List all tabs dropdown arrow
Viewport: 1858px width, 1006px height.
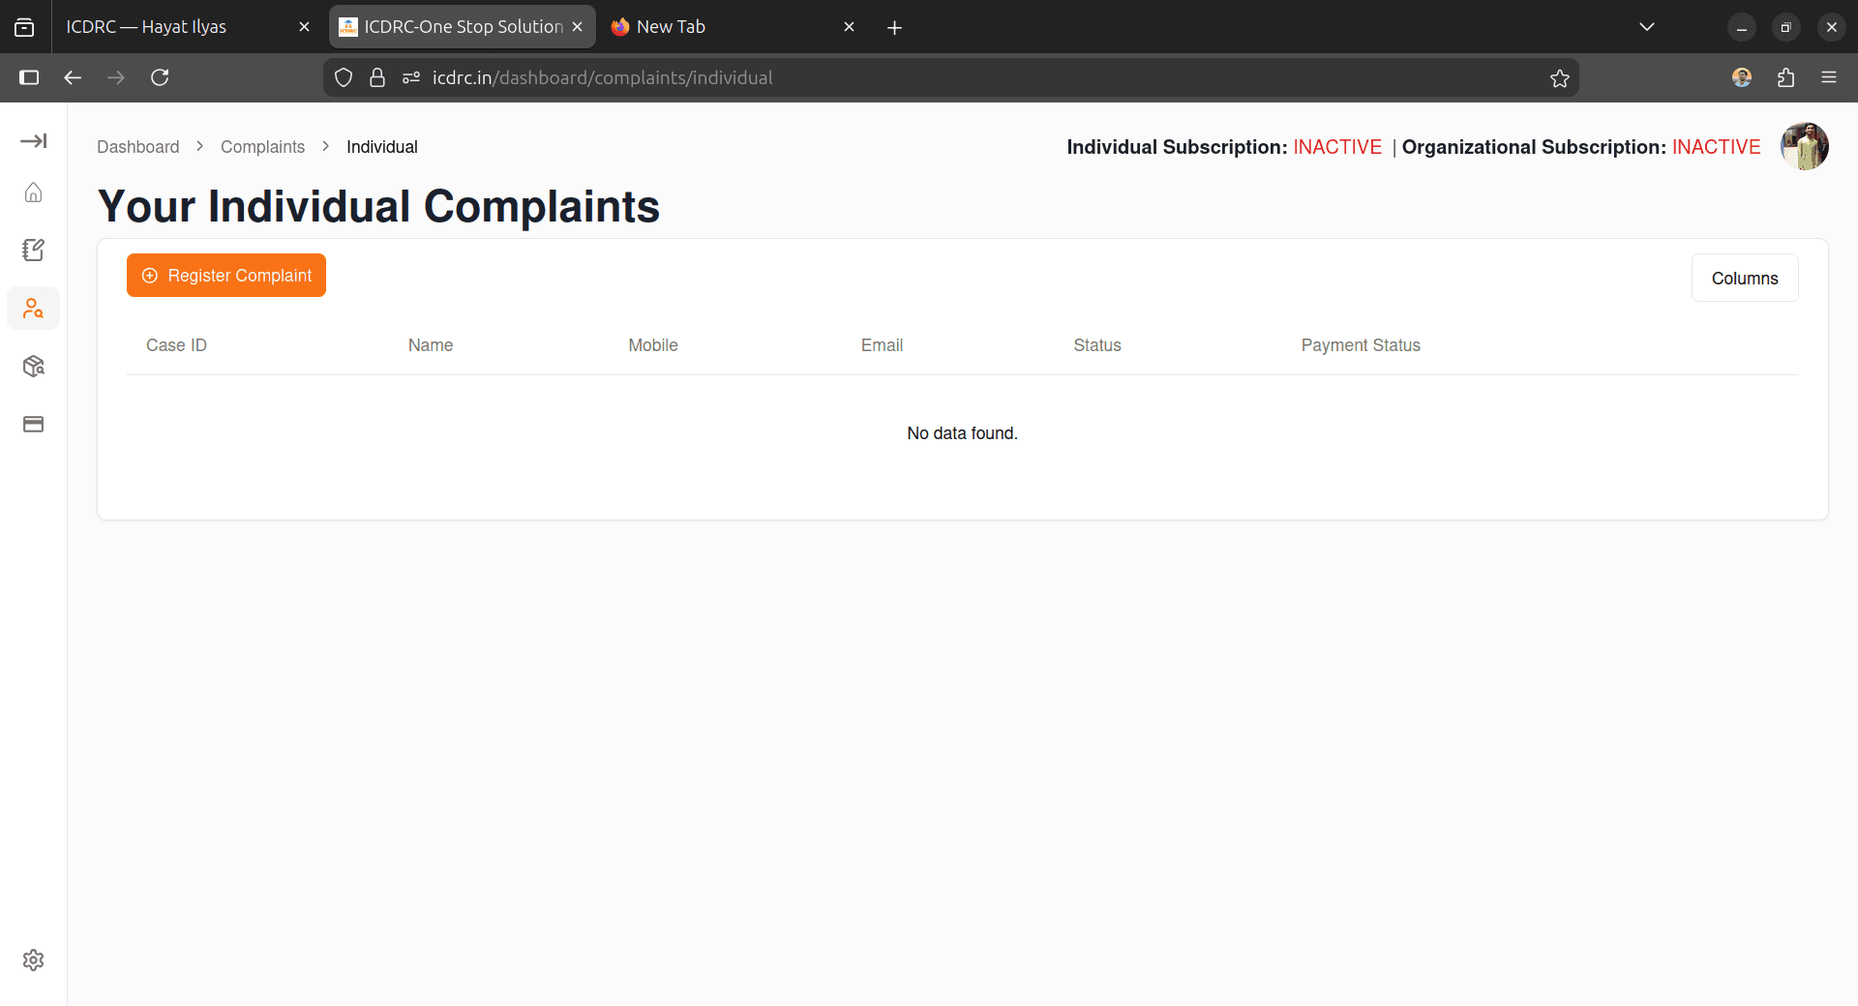pyautogui.click(x=1647, y=27)
